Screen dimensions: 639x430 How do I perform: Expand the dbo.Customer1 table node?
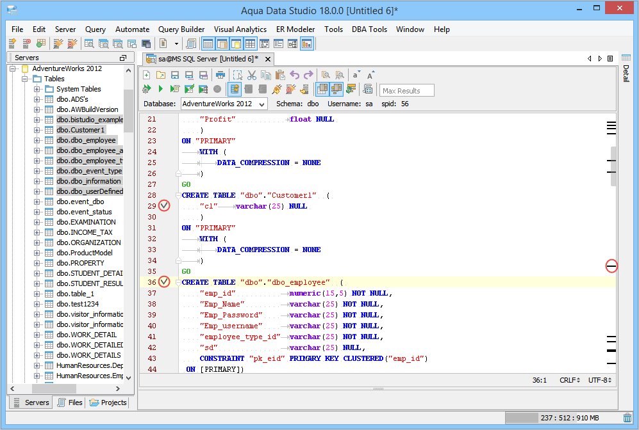(37, 130)
